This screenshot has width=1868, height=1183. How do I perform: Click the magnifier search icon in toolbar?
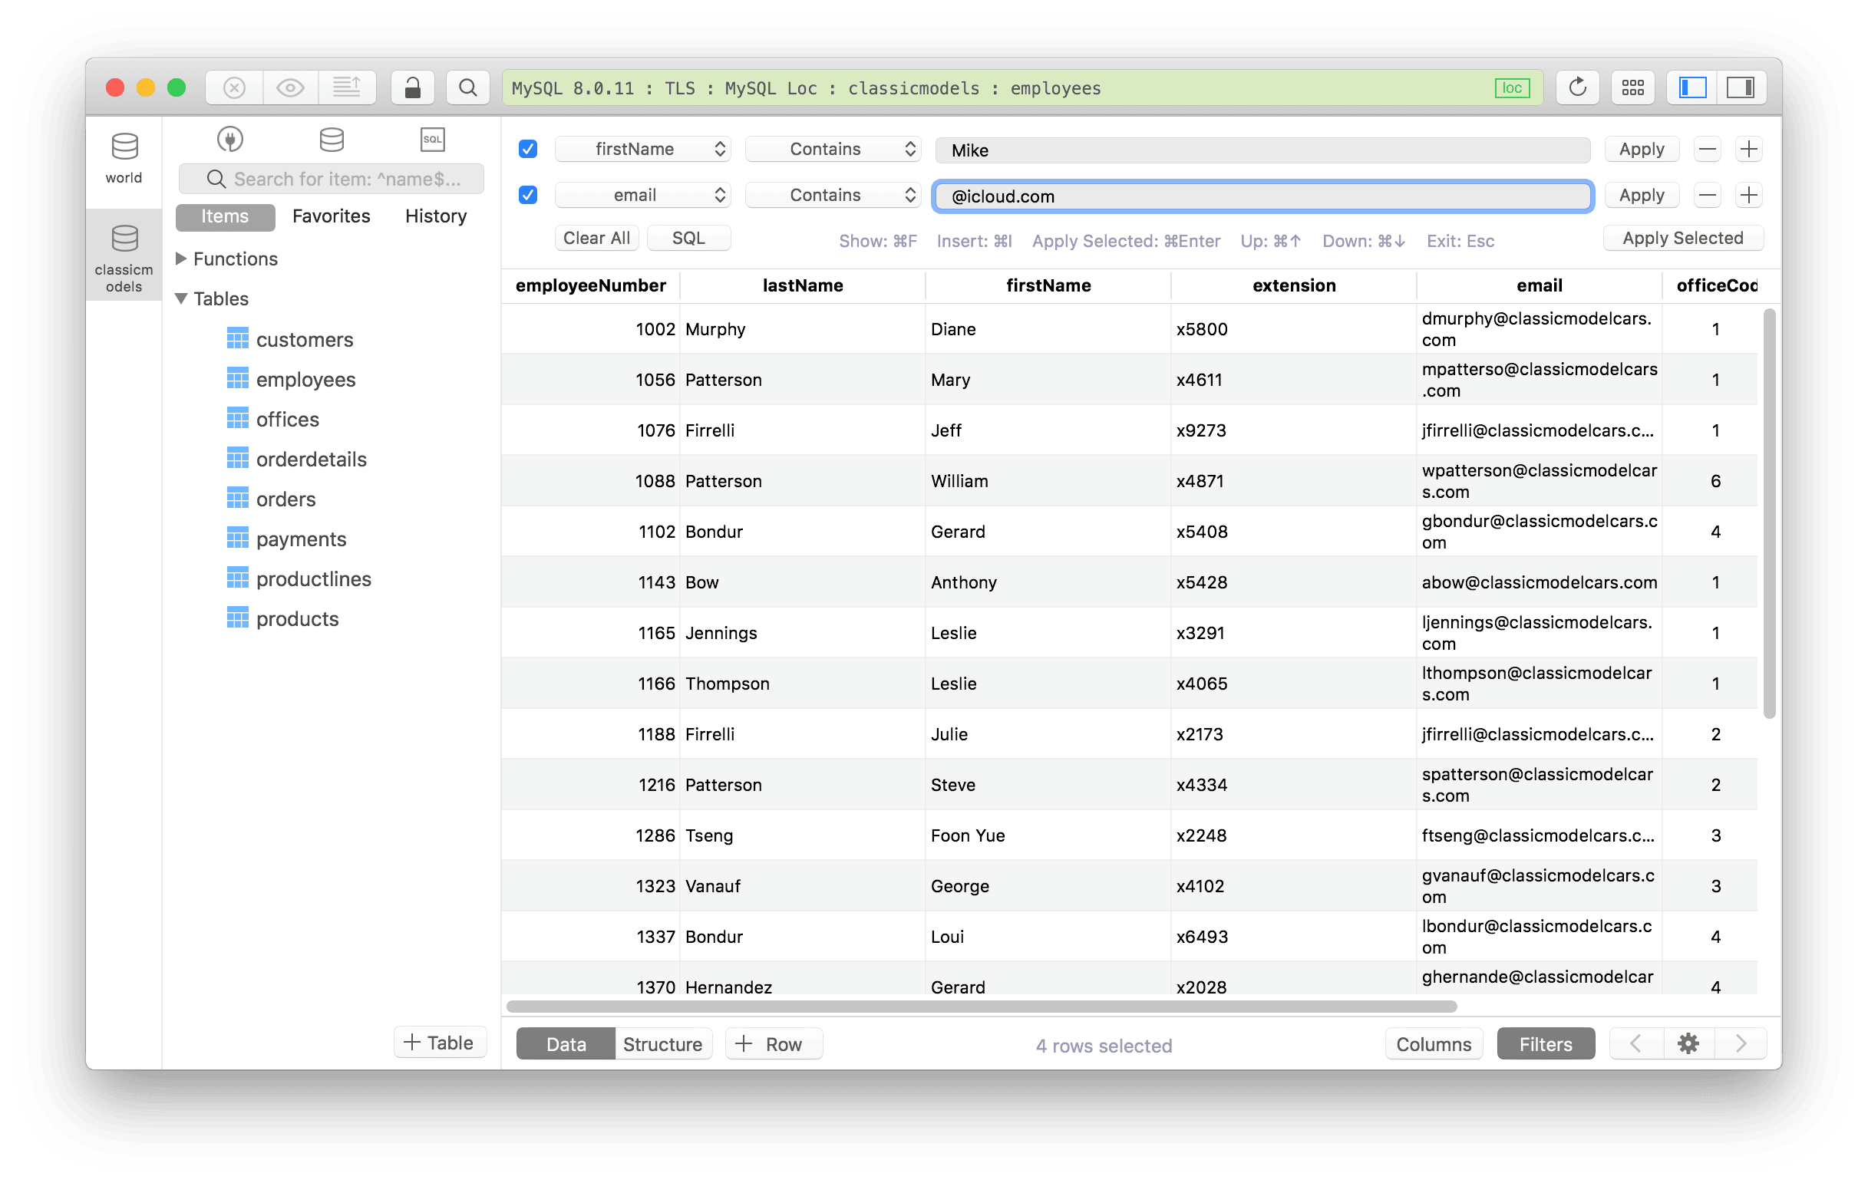(468, 87)
